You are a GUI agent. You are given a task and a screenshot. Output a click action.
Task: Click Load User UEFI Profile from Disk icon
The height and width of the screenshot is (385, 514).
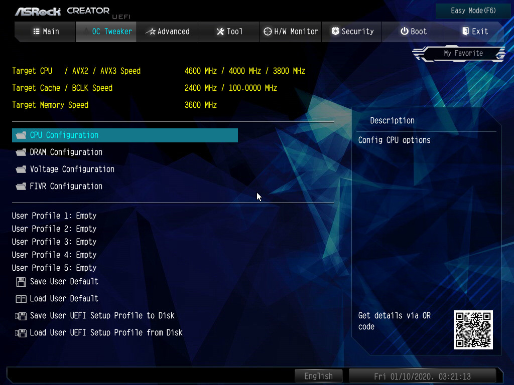21,333
